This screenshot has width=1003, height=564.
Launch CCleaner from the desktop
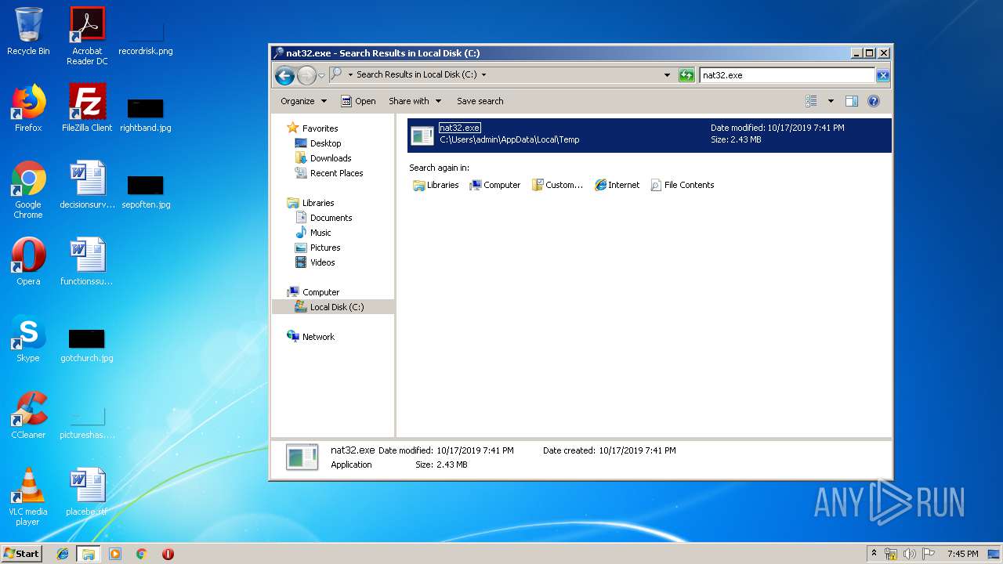pos(28,415)
